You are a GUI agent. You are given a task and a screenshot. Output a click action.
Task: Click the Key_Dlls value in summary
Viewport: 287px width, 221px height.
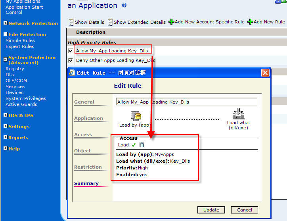pyautogui.click(x=180, y=161)
